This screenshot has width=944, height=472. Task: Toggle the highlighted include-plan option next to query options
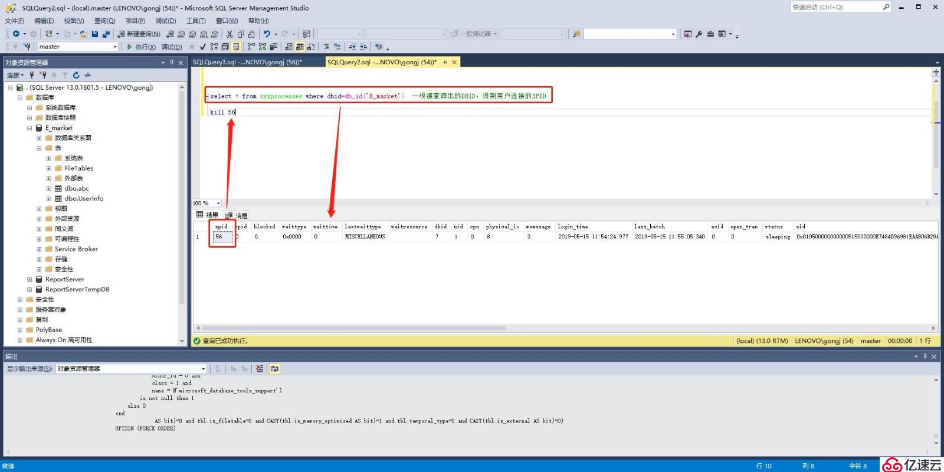[x=236, y=47]
